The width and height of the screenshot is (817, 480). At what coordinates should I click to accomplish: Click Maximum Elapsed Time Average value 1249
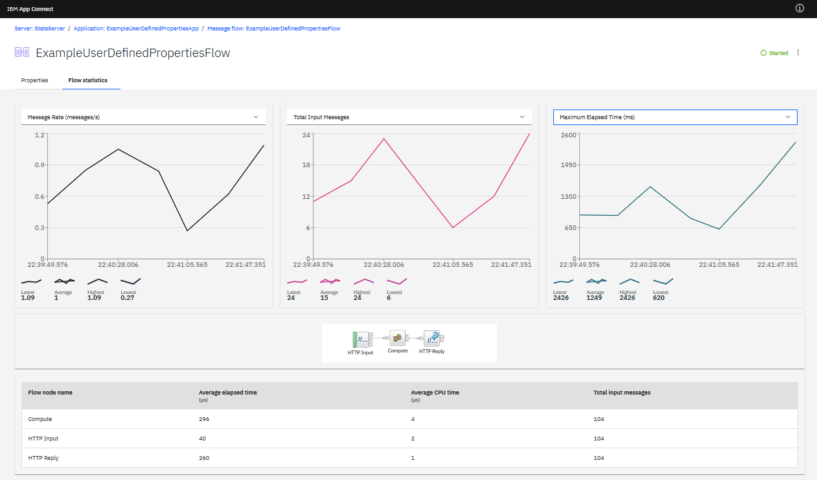[x=595, y=298]
